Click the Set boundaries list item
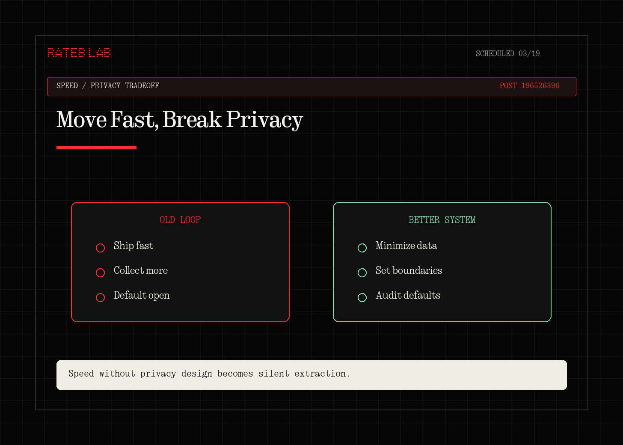The height and width of the screenshot is (445, 623). tap(409, 270)
